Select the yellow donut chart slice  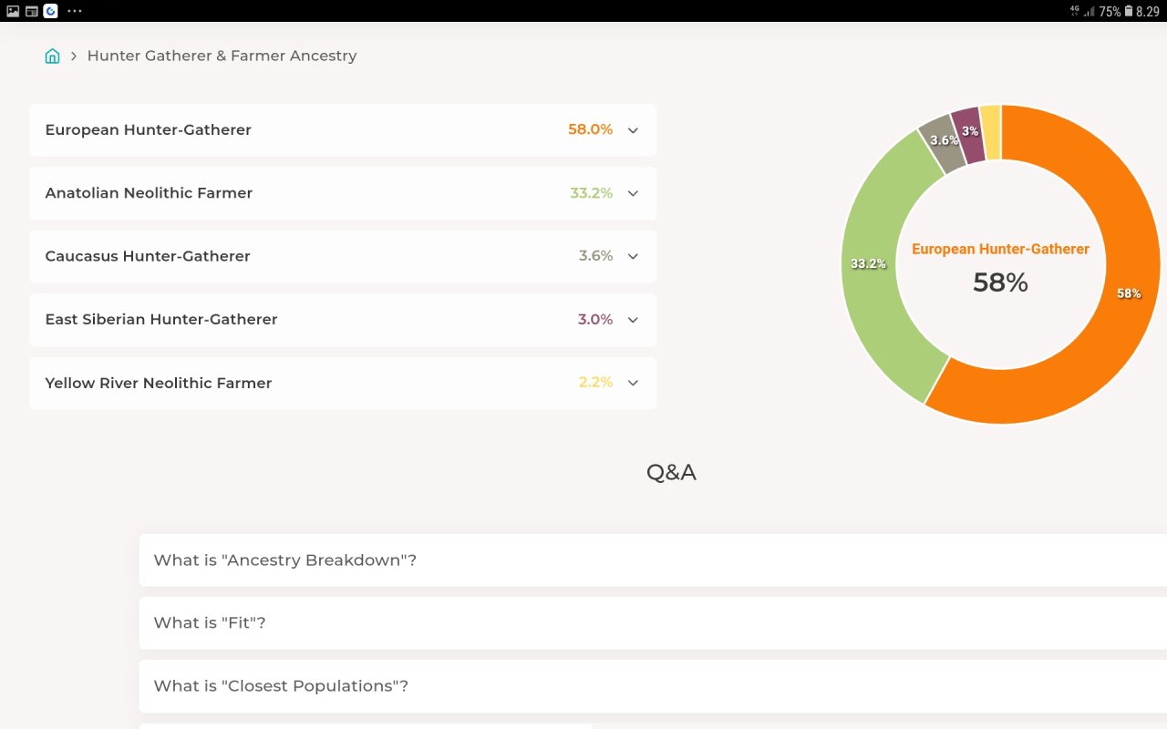[x=991, y=132]
